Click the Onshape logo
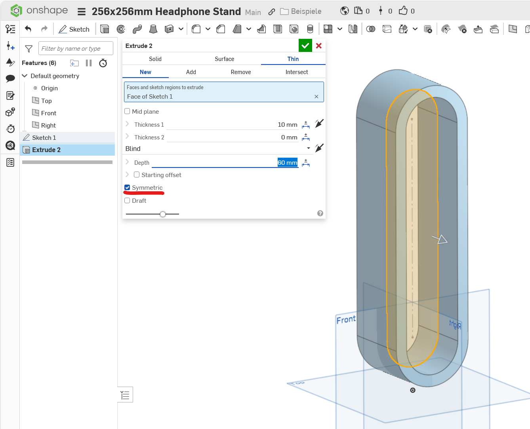 39,10
